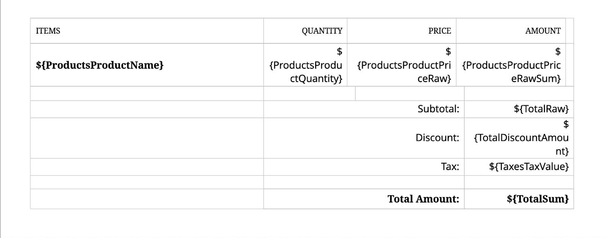
Task: Click the Subtotal: label
Action: (438, 109)
